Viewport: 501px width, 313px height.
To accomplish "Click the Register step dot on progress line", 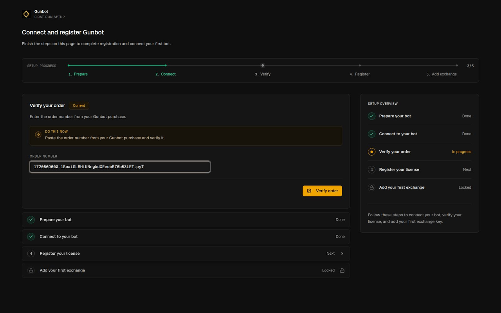I will [360, 65].
